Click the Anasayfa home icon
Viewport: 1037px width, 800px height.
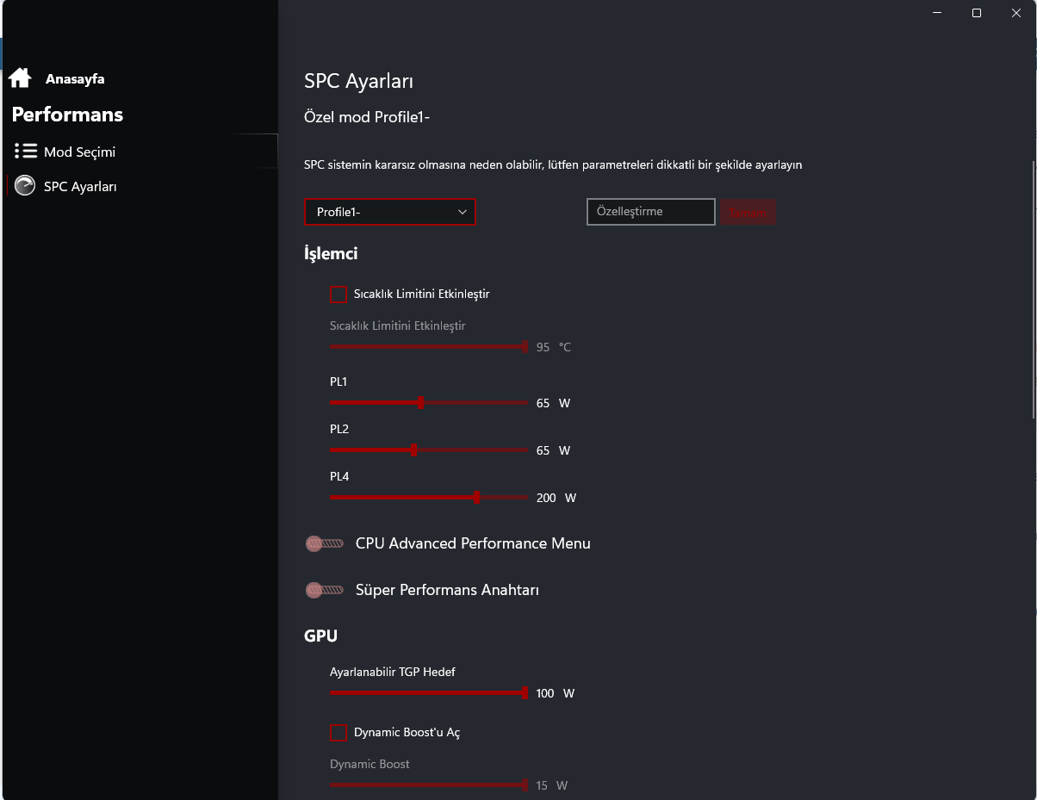point(20,78)
